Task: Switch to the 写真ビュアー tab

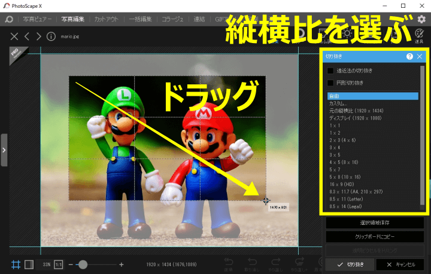Action: (37, 19)
